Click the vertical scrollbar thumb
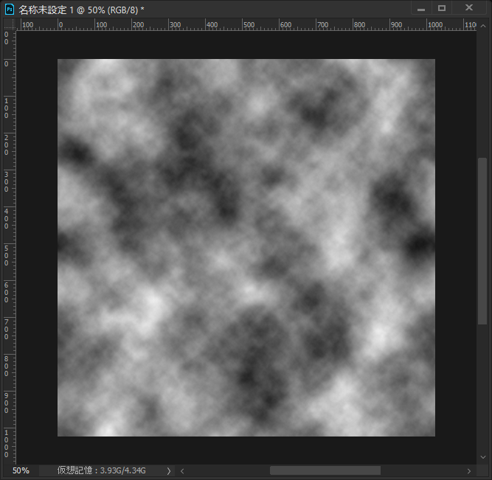Viewport: 492px width, 480px height. 482,241
